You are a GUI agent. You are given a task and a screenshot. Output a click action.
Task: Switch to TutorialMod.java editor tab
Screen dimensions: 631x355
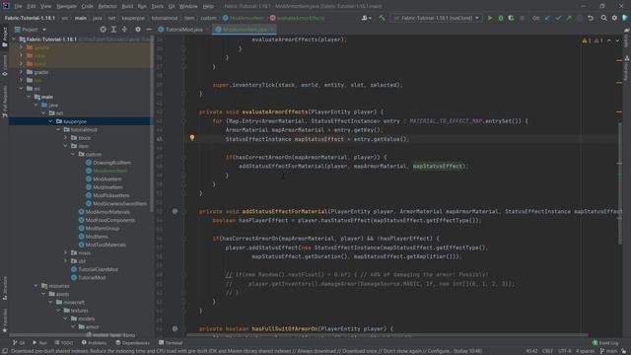183,30
